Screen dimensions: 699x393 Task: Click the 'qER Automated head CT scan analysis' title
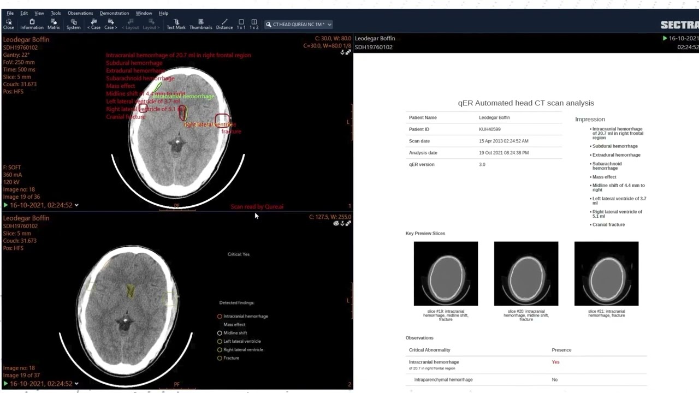pos(526,103)
